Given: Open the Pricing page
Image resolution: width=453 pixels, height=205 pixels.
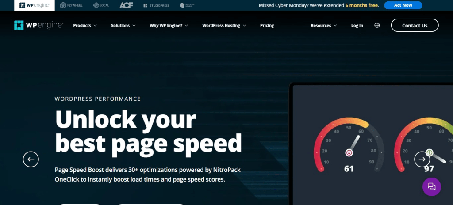Looking at the screenshot, I should 267,26.
